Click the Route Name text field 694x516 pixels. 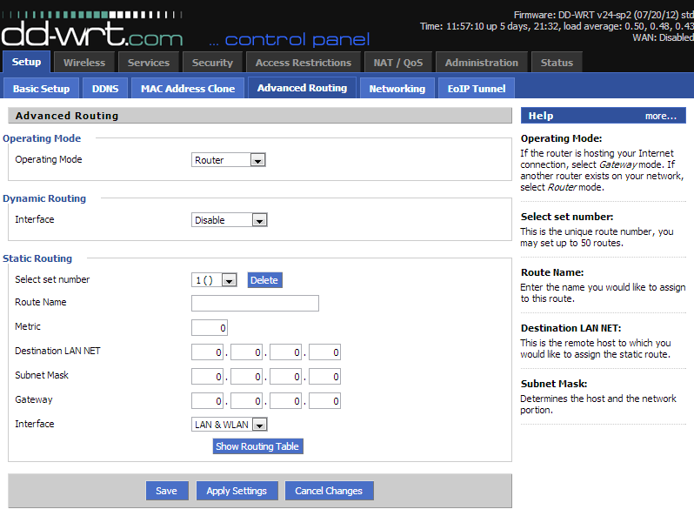255,303
